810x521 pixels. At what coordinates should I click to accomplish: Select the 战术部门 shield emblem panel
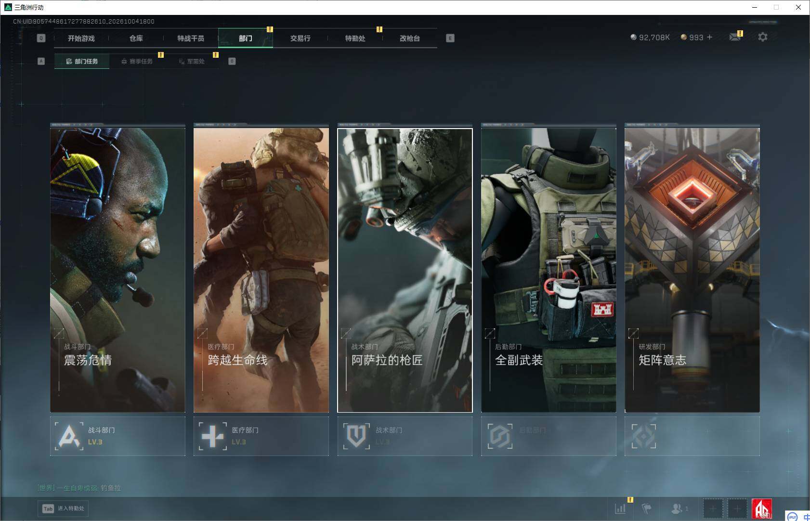(x=405, y=436)
